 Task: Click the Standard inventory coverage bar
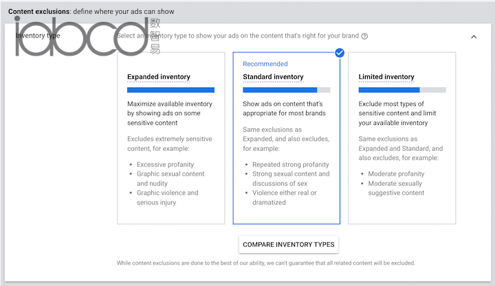coord(286,90)
